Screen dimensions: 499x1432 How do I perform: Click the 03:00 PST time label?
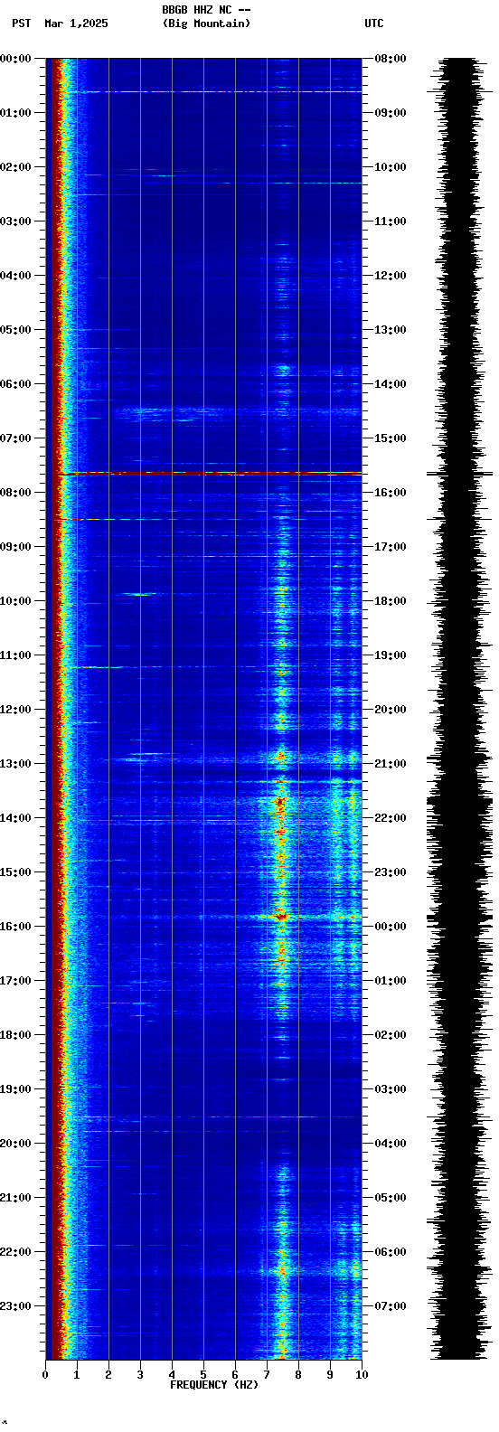tap(15, 221)
